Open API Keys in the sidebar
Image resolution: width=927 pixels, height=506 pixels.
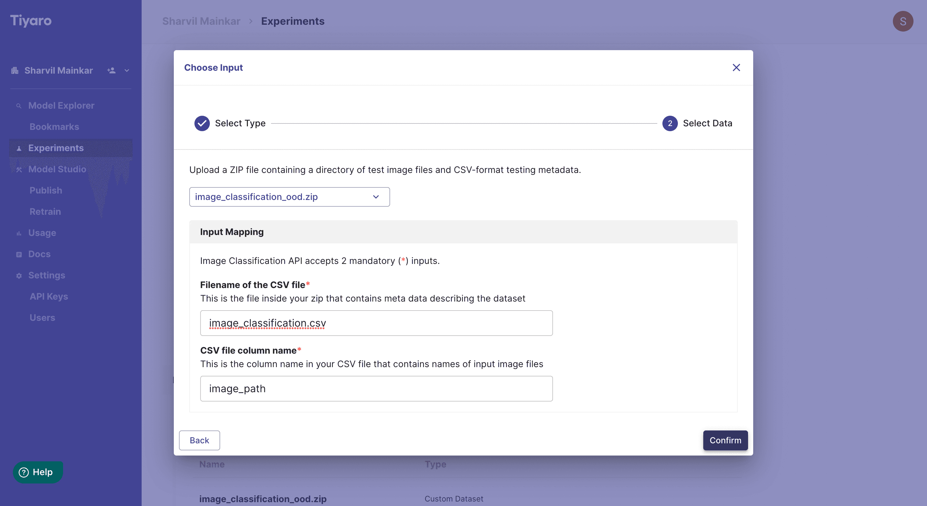click(x=49, y=296)
